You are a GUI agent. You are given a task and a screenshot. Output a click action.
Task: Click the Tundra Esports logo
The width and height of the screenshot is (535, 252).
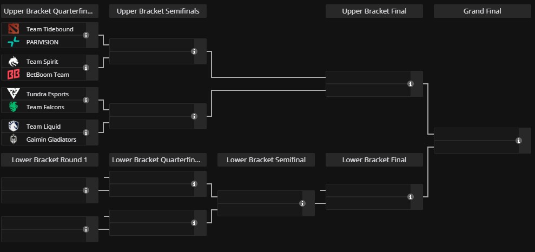click(x=14, y=94)
